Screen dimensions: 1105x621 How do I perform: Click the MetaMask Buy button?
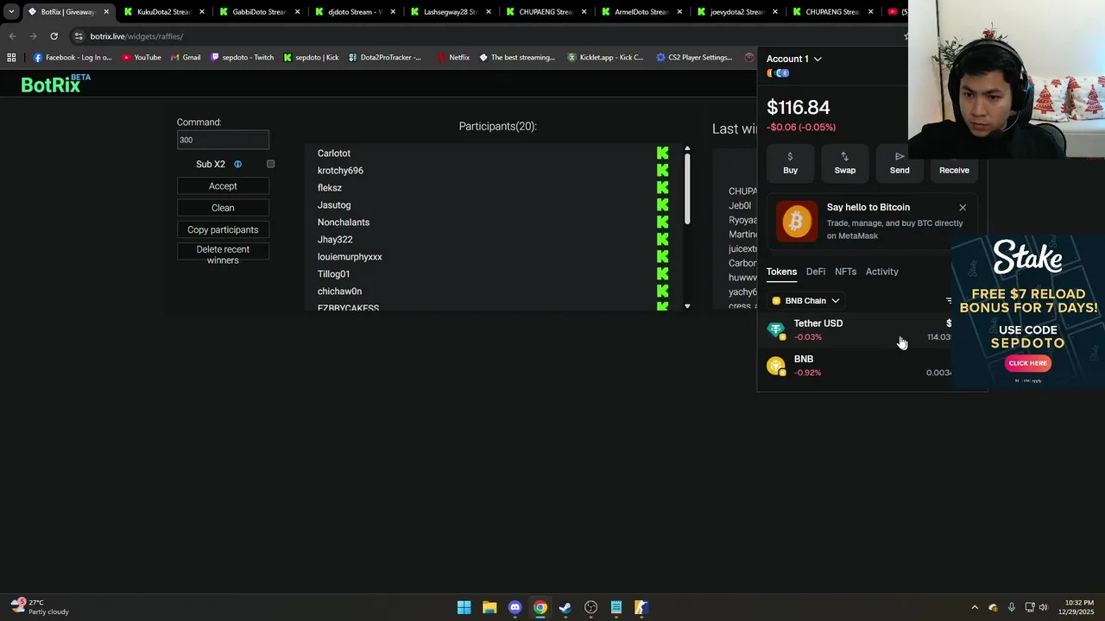pyautogui.click(x=790, y=162)
